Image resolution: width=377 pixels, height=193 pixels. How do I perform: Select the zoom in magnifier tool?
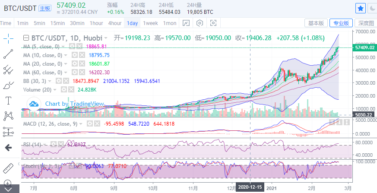(x=8, y=183)
